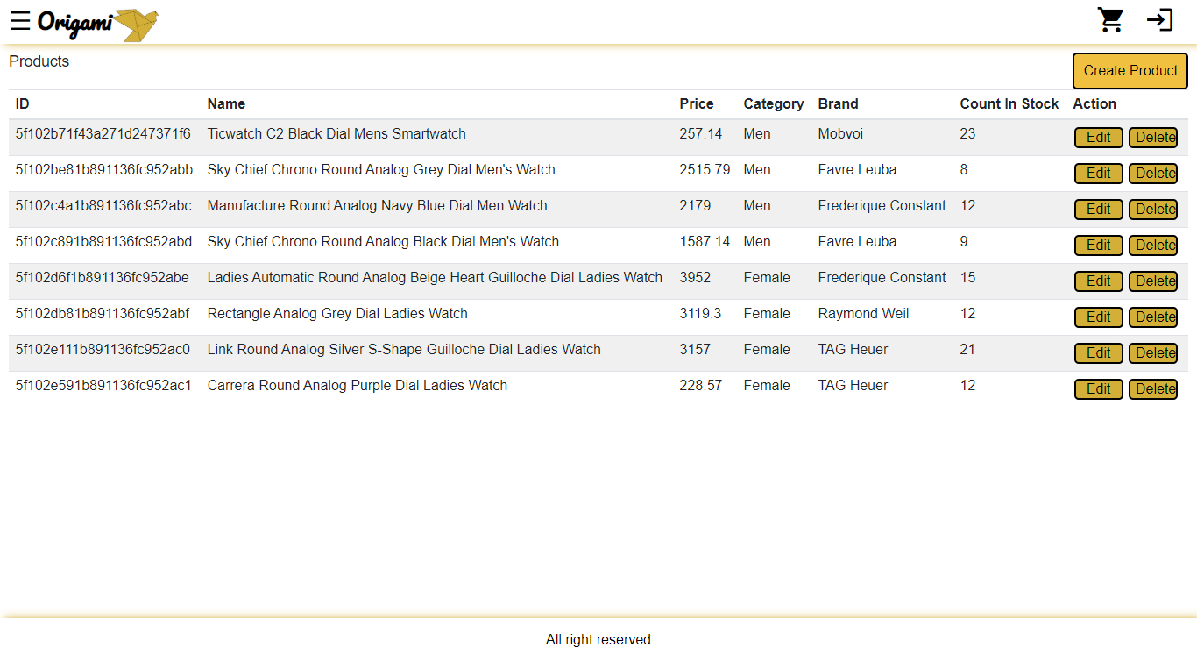Delete the Ladies Automatic Beige Heart watch
Screen dimensions: 1197x662
[x=1152, y=281]
